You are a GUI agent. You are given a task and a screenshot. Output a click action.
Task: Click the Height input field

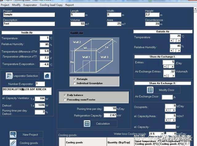coord(152,14)
